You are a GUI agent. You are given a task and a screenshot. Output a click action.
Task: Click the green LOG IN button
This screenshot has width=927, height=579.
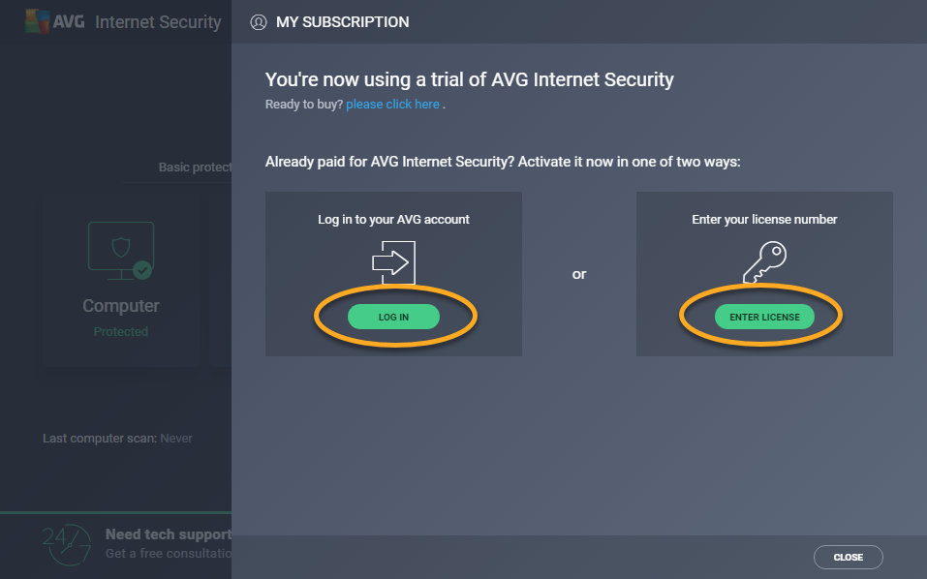coord(393,317)
